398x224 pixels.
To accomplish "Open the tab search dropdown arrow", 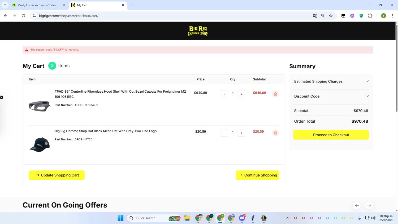I will tap(5, 5).
